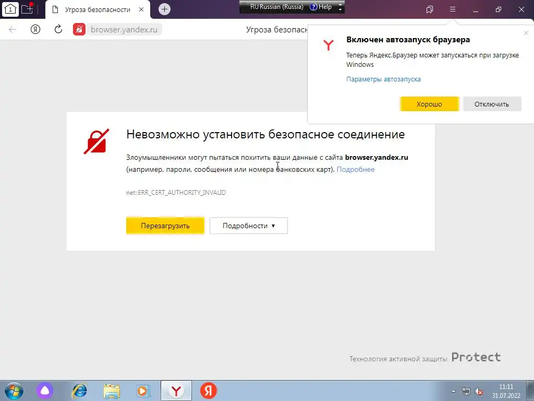Restore down the browser window
The height and width of the screenshot is (401, 534).
(499, 9)
